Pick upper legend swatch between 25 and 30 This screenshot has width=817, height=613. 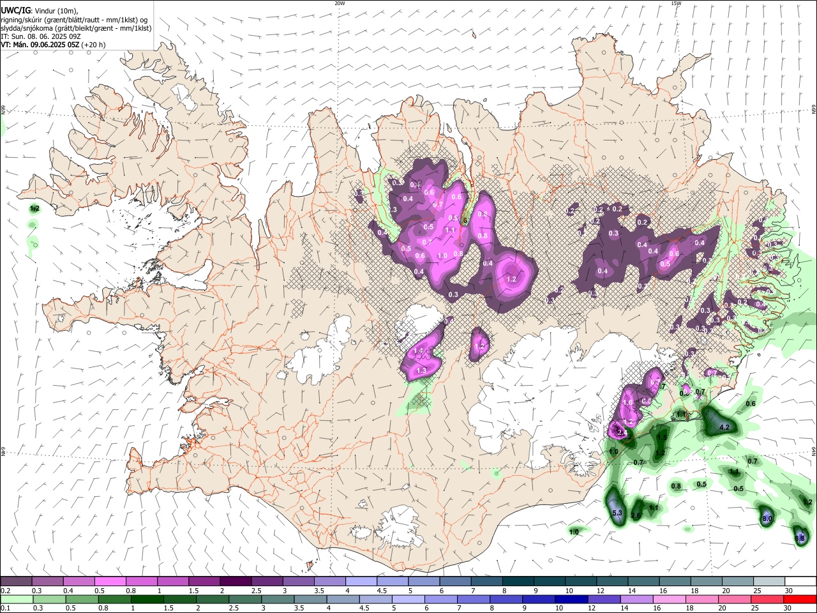[x=769, y=582]
